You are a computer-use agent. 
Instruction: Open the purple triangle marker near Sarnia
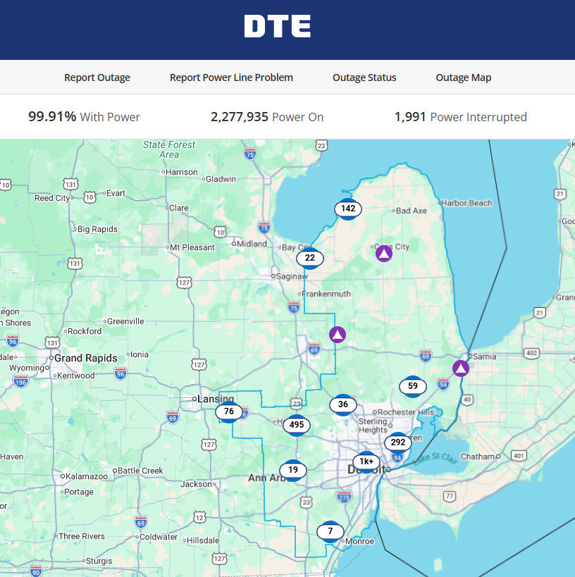coord(461,368)
